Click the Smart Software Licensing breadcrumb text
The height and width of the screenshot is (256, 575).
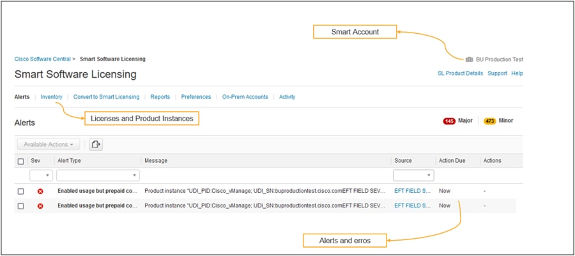[112, 59]
